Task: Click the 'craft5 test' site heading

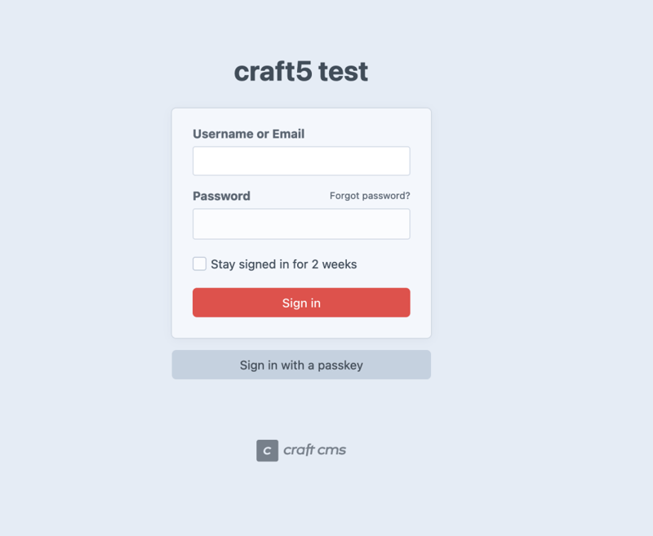Action: [301, 72]
